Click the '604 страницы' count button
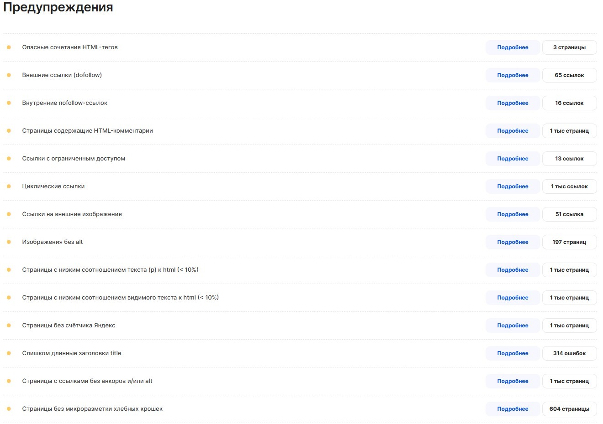The height and width of the screenshot is (424, 603). point(569,409)
